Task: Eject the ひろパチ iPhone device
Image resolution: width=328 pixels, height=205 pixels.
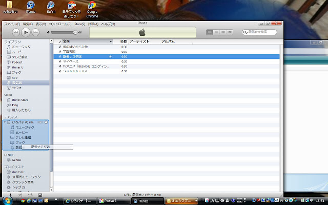Action: 46,122
